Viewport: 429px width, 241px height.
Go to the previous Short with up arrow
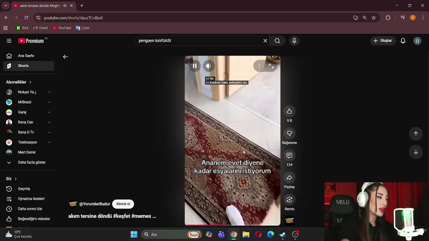(416, 134)
